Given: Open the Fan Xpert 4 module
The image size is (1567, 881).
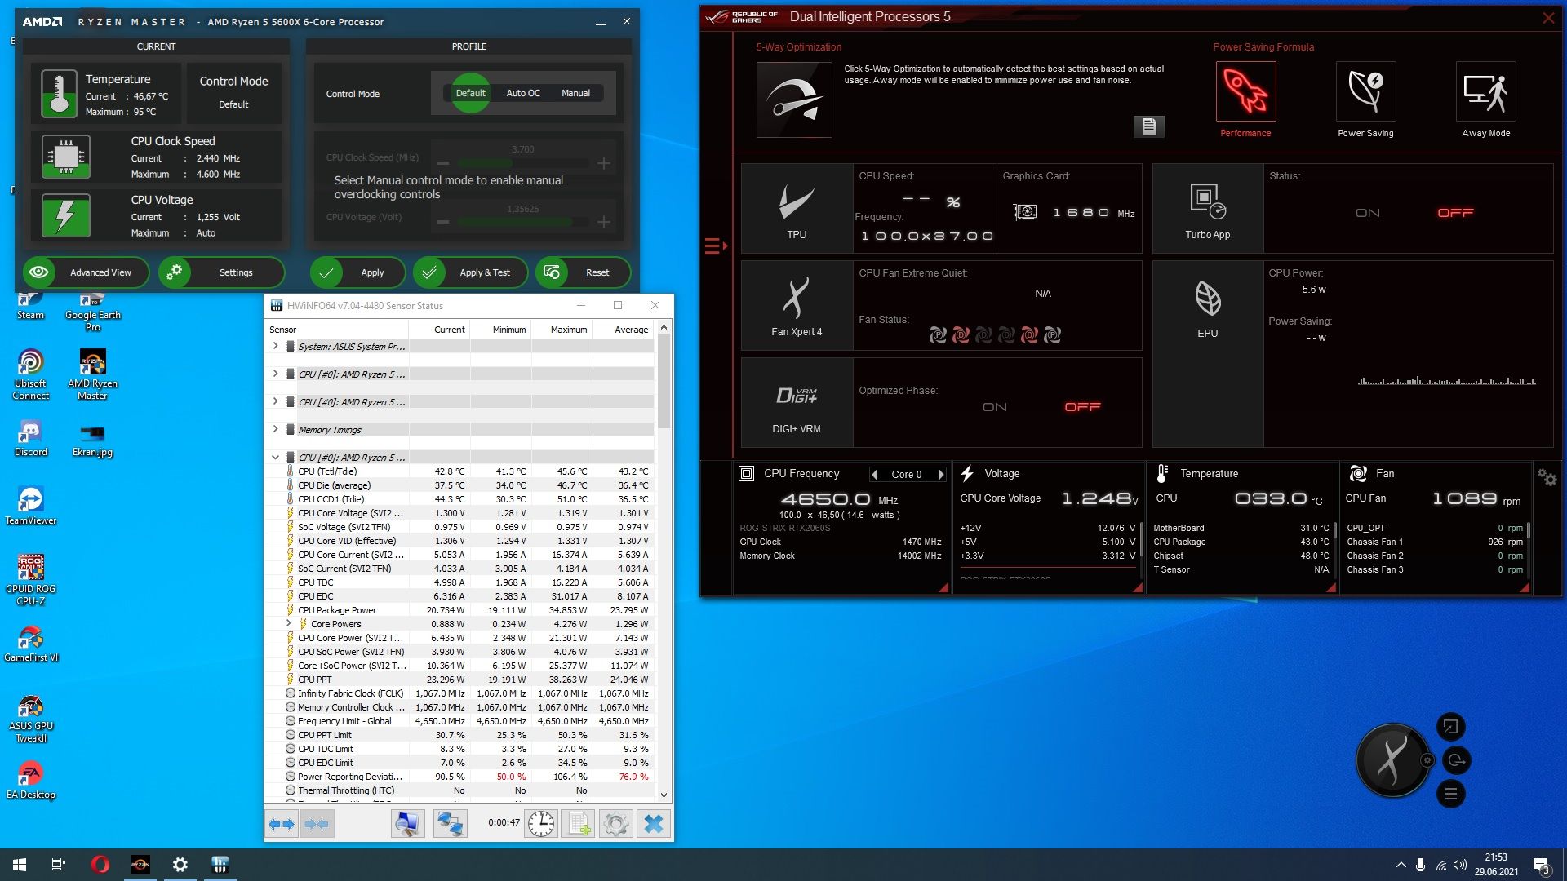Looking at the screenshot, I should tap(797, 305).
